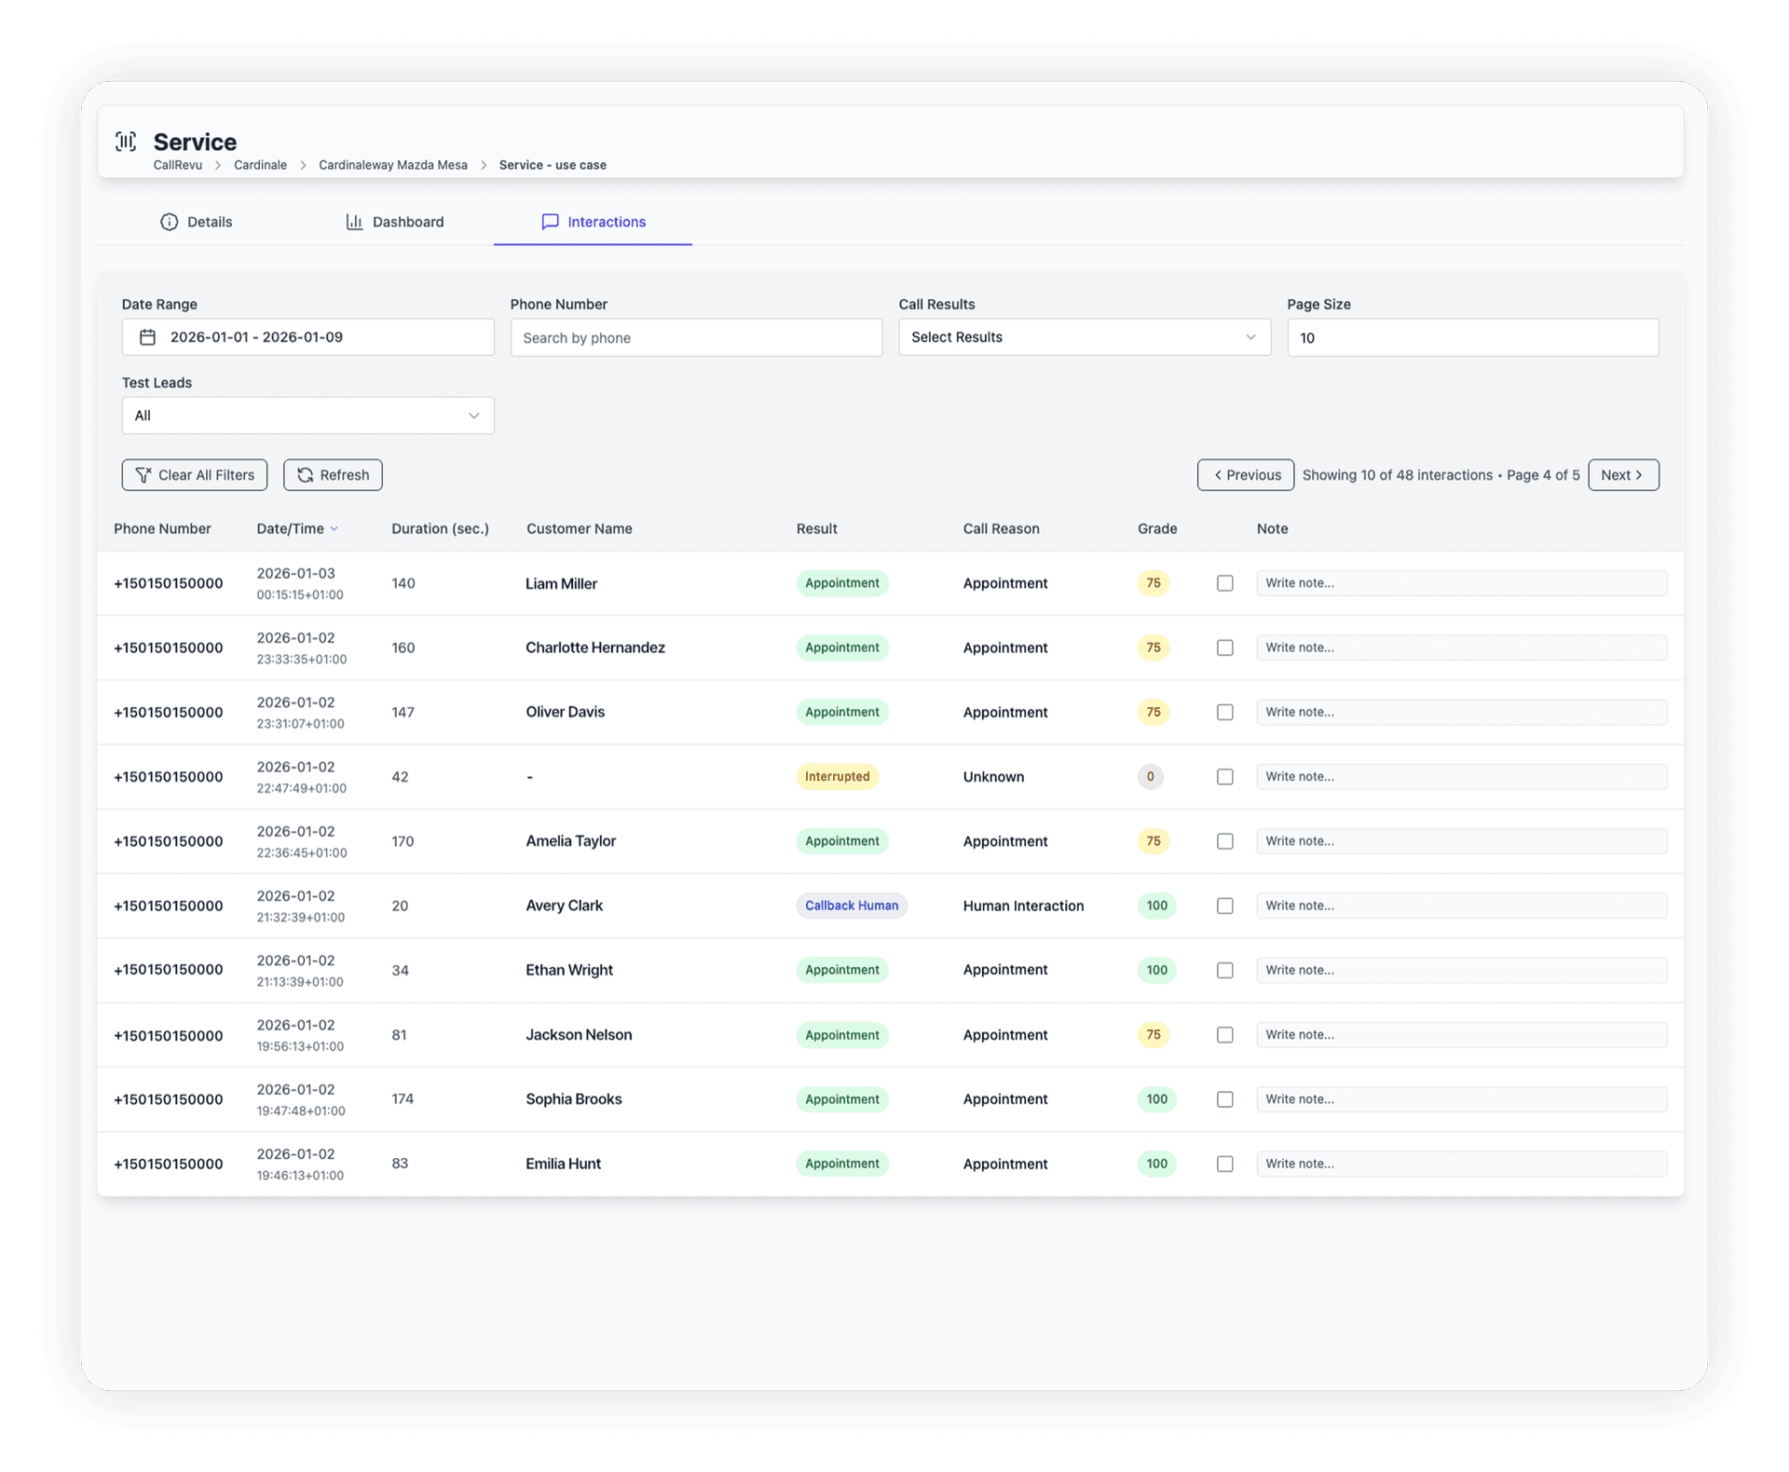Click the calendar icon in Date Range
Image resolution: width=1789 pixels, height=1472 pixels.
[x=147, y=337]
